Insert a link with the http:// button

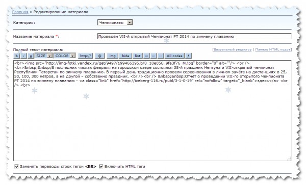86,56
